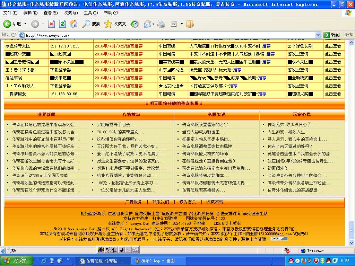The width and height of the screenshot is (355, 266).
Task: Click the History icon in toolbar
Action: (135, 24)
